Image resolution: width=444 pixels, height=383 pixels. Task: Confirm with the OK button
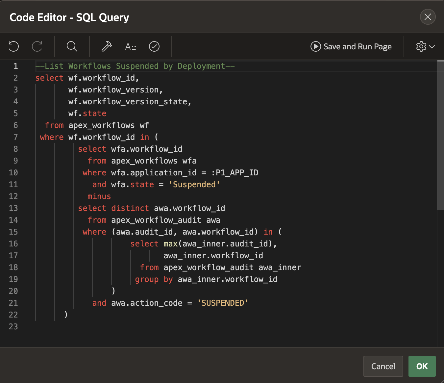[x=422, y=366]
